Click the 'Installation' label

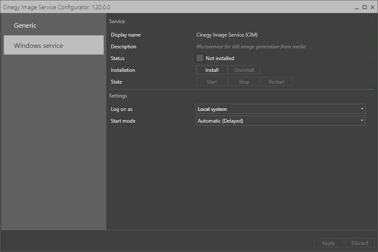123,70
